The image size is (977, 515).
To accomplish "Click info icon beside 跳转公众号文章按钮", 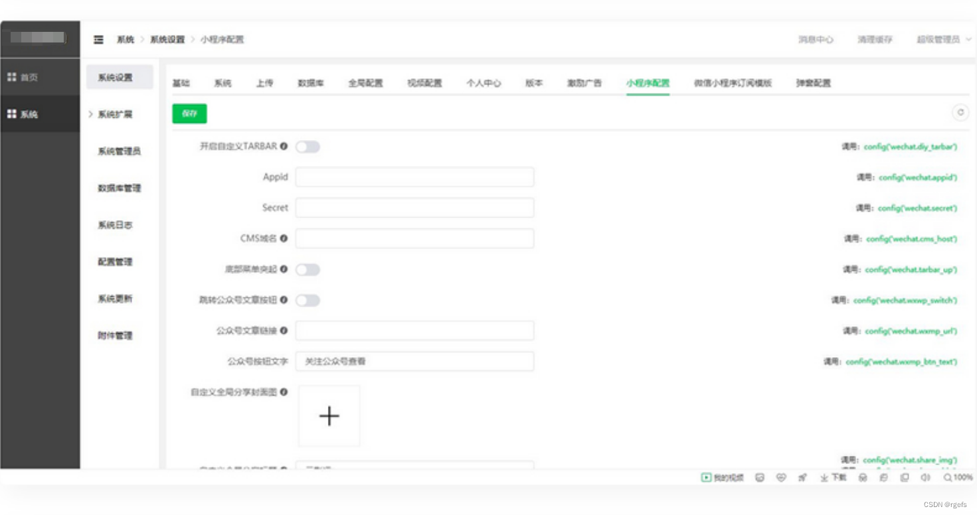I will tap(284, 300).
